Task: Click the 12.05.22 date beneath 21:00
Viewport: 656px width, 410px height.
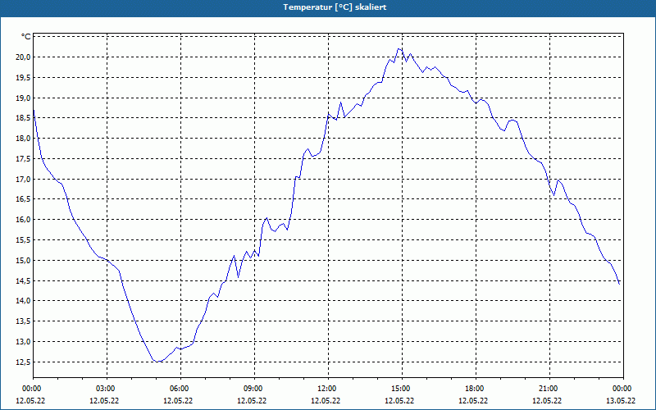Action: point(547,400)
